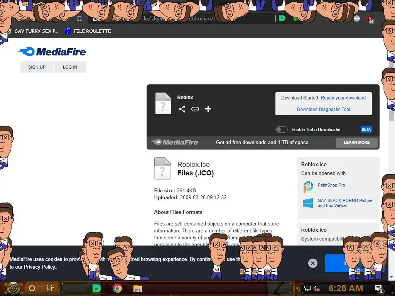Click the LEARN MORE button

coord(357,143)
